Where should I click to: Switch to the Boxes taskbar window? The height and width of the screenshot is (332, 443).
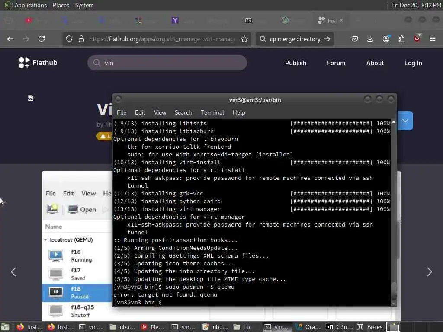tap(370, 327)
